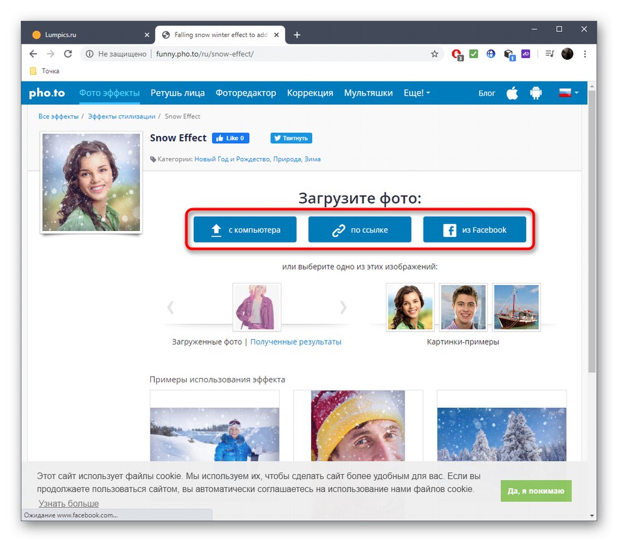The image size is (618, 542).
Task: Open the cube extension icon with badge
Action: point(509,55)
